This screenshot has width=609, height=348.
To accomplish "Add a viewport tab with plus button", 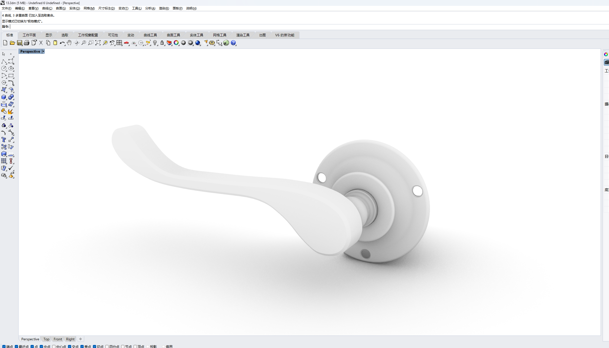I will (81, 339).
